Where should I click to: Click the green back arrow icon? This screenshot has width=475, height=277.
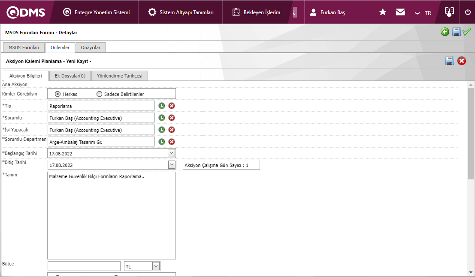(x=445, y=32)
